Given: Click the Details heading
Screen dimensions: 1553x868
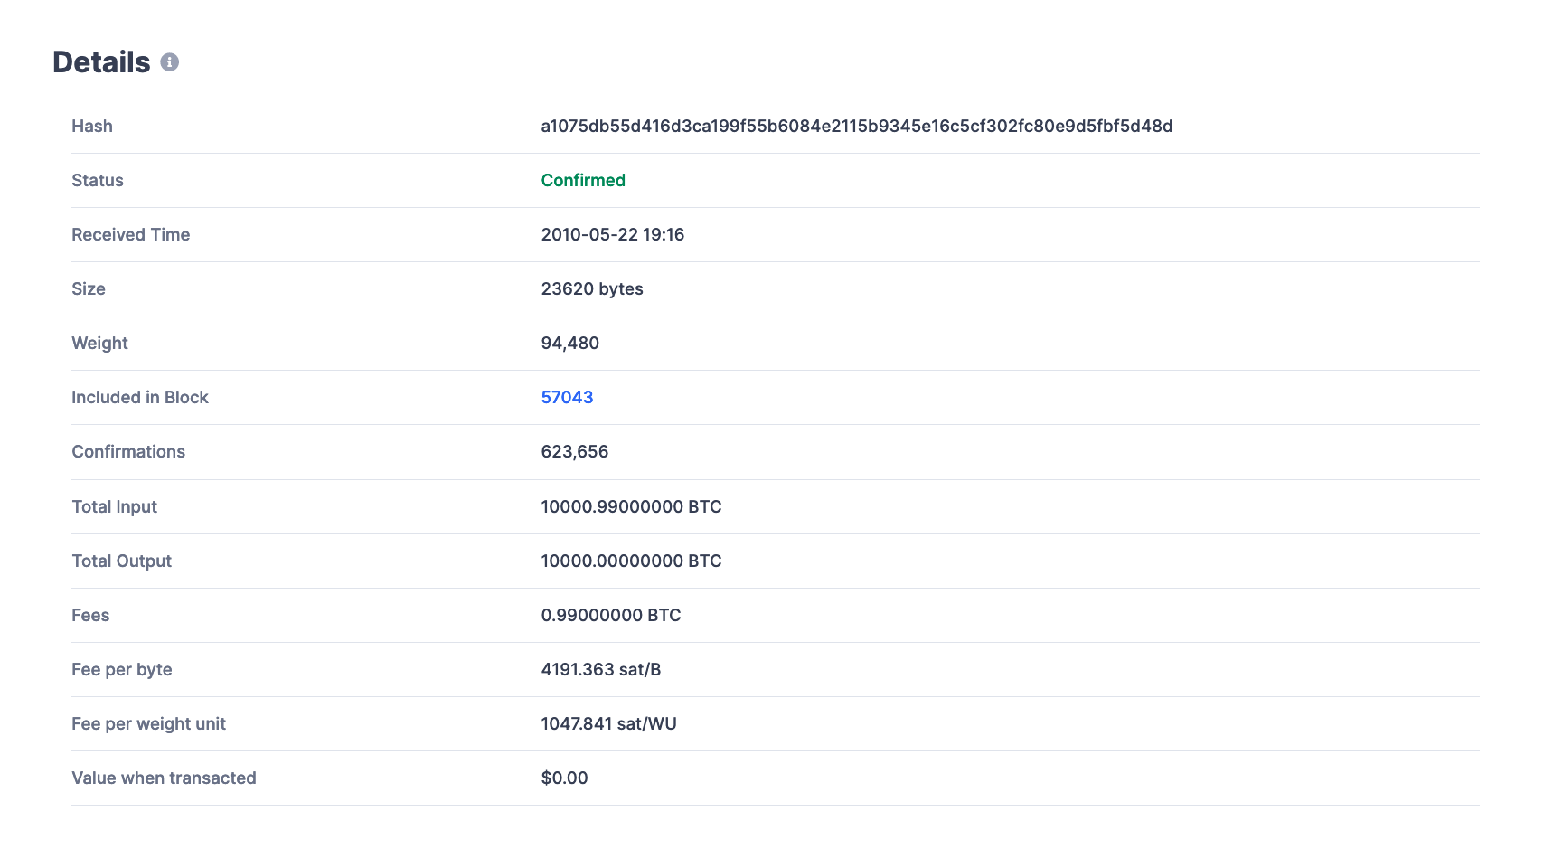Looking at the screenshot, I should (101, 61).
